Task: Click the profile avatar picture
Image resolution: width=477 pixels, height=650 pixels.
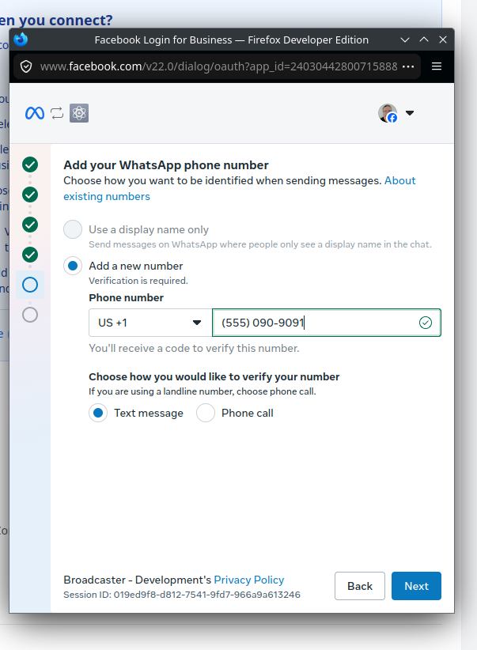Action: click(388, 113)
